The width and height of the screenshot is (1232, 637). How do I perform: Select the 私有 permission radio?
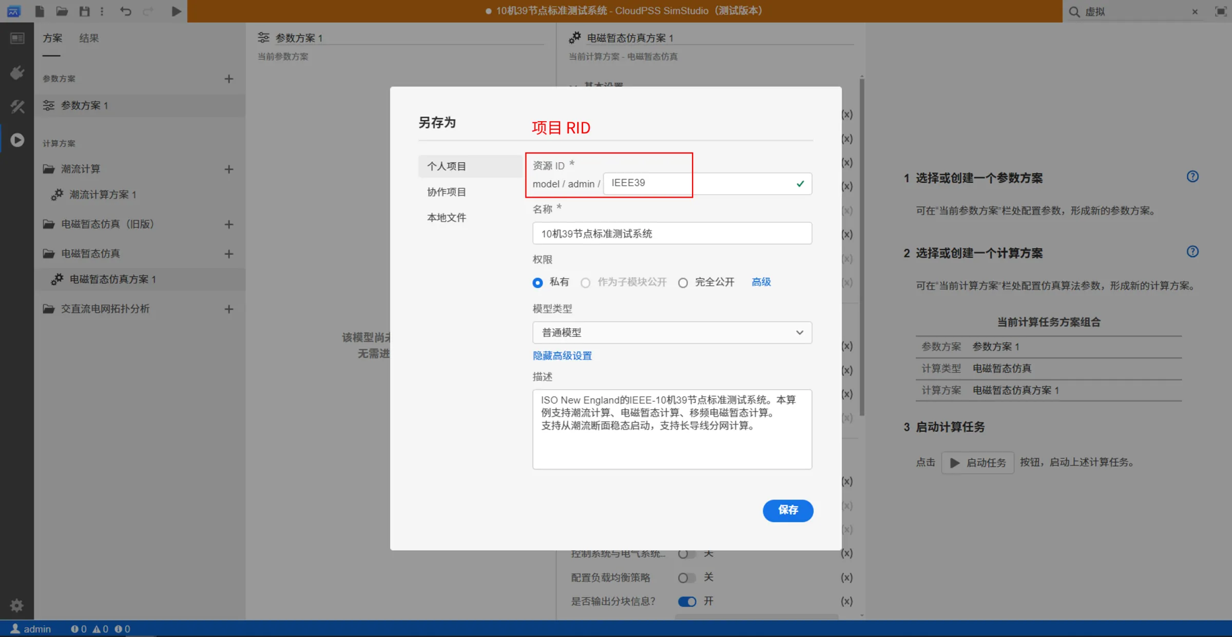pos(537,283)
